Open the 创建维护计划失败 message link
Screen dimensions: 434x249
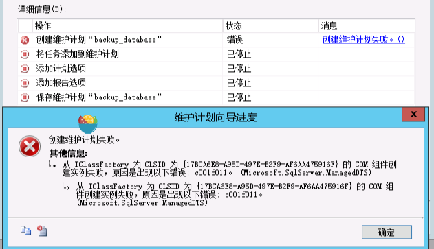[363, 40]
